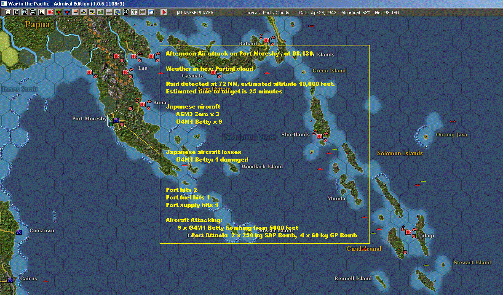Click the 'Ontong Java' map label

451,135
